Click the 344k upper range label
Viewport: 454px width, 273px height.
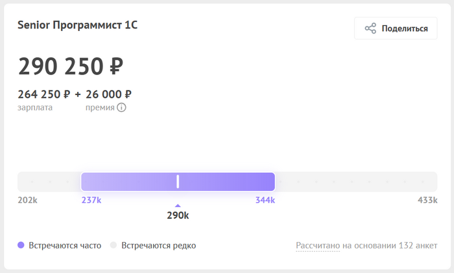(265, 200)
